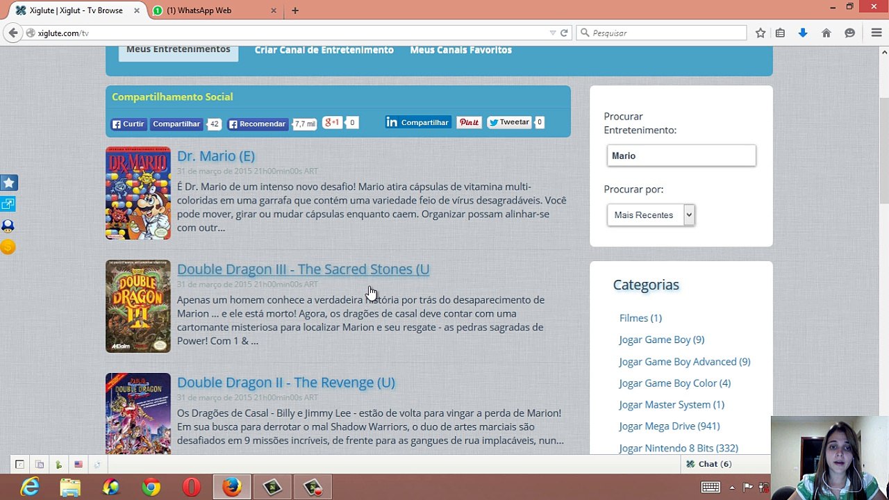Open the bookmarks list icon

780,33
